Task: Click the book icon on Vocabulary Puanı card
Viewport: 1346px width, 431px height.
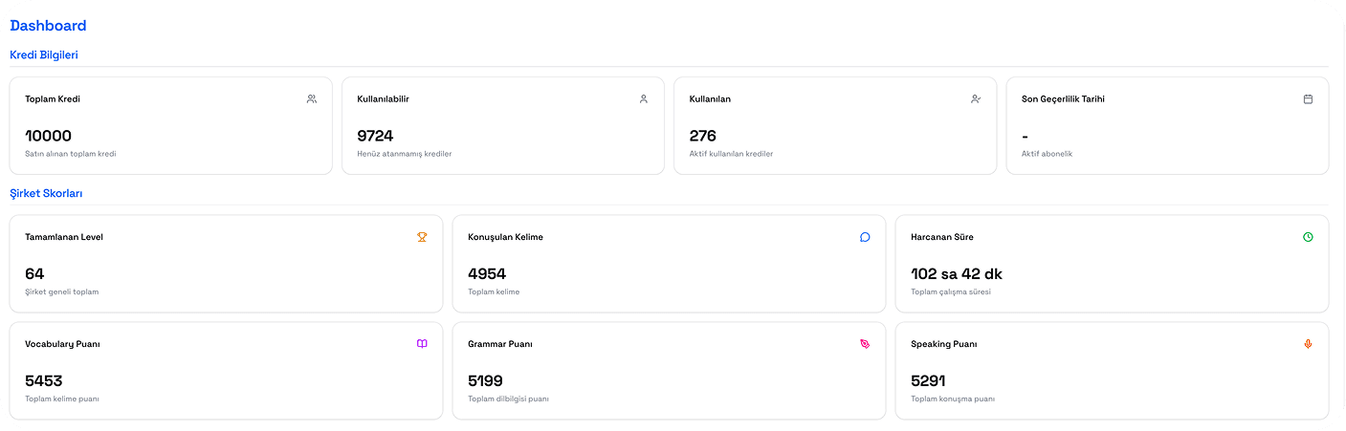Action: pyautogui.click(x=422, y=344)
